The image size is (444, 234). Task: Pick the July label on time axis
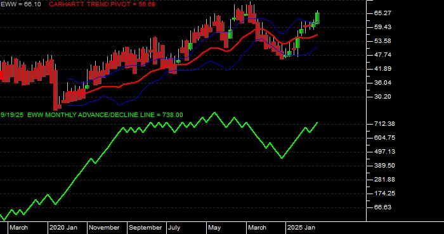[174, 228]
